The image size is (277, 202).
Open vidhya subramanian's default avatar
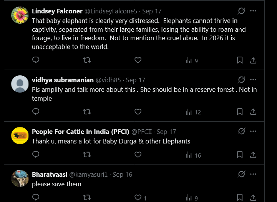click(x=20, y=84)
